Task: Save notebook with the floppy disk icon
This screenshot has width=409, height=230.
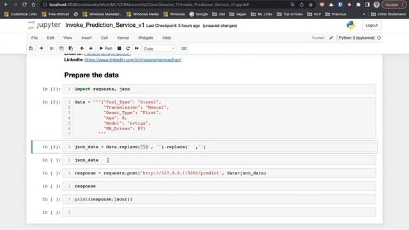Action: pyautogui.click(x=31, y=49)
